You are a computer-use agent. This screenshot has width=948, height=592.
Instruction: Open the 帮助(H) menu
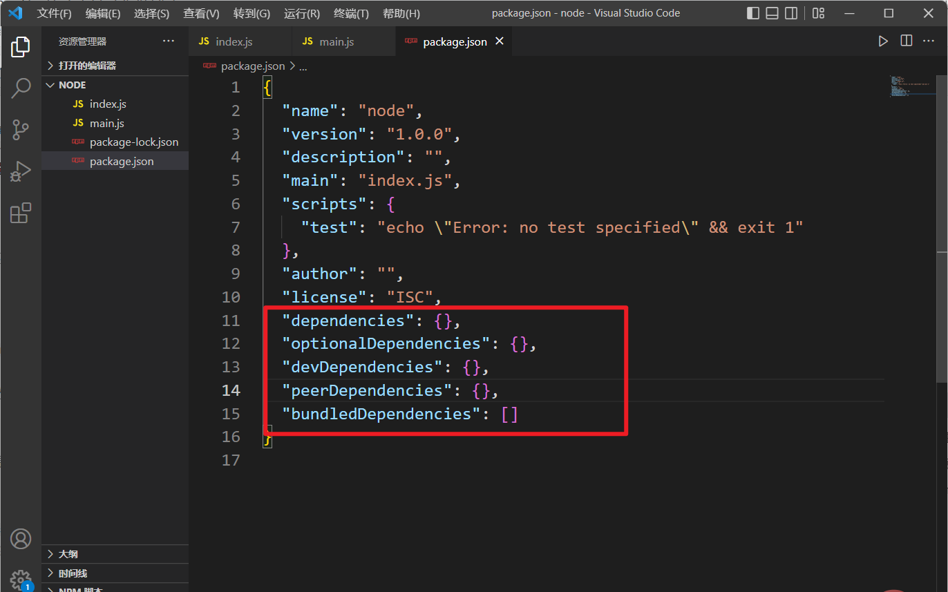click(x=401, y=14)
